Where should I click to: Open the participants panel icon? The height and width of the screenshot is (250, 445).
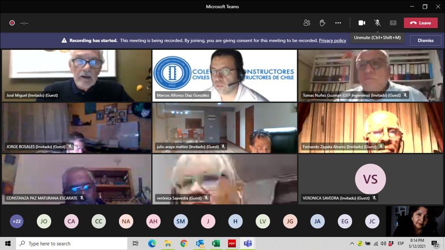tap(307, 23)
